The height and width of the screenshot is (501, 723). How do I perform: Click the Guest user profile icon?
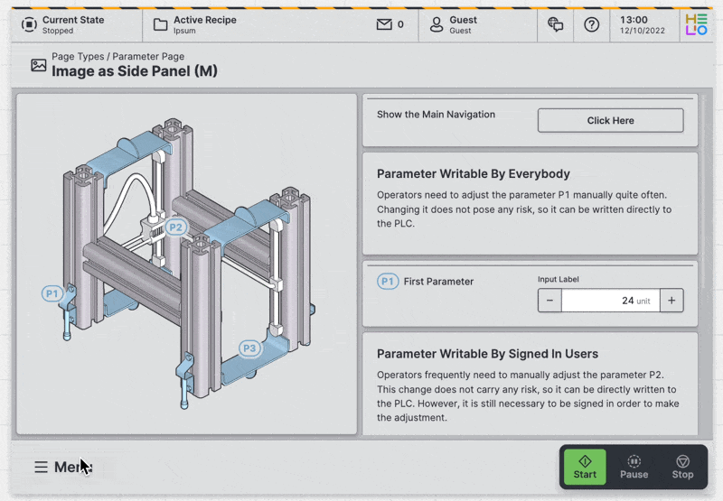tap(437, 24)
